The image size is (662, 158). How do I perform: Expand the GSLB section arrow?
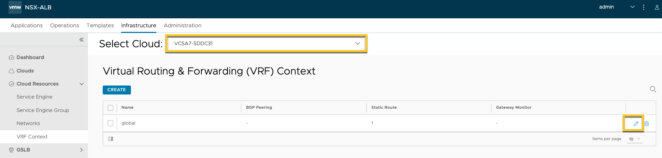(81, 150)
